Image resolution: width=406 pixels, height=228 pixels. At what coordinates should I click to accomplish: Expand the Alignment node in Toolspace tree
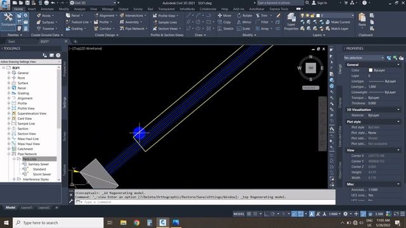pos(8,98)
